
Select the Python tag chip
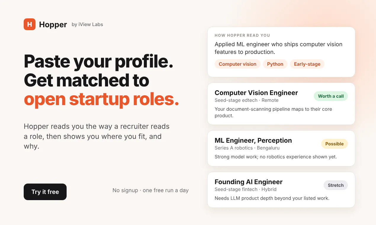(x=275, y=64)
